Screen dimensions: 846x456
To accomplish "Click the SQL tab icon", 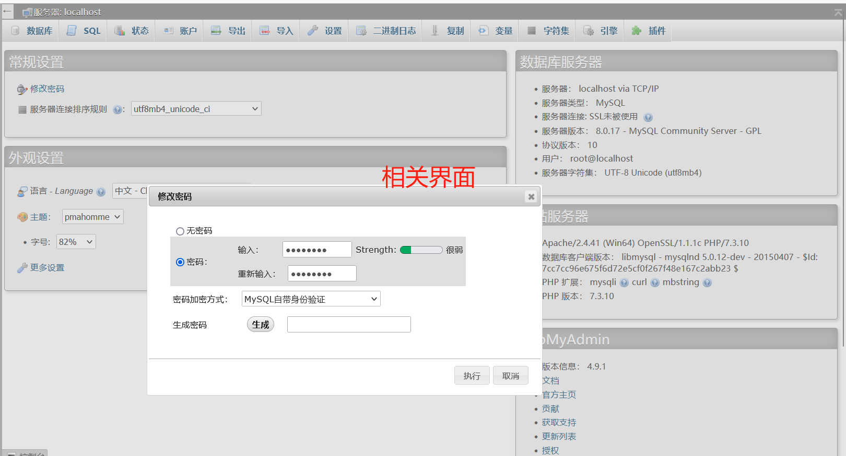I will click(72, 31).
